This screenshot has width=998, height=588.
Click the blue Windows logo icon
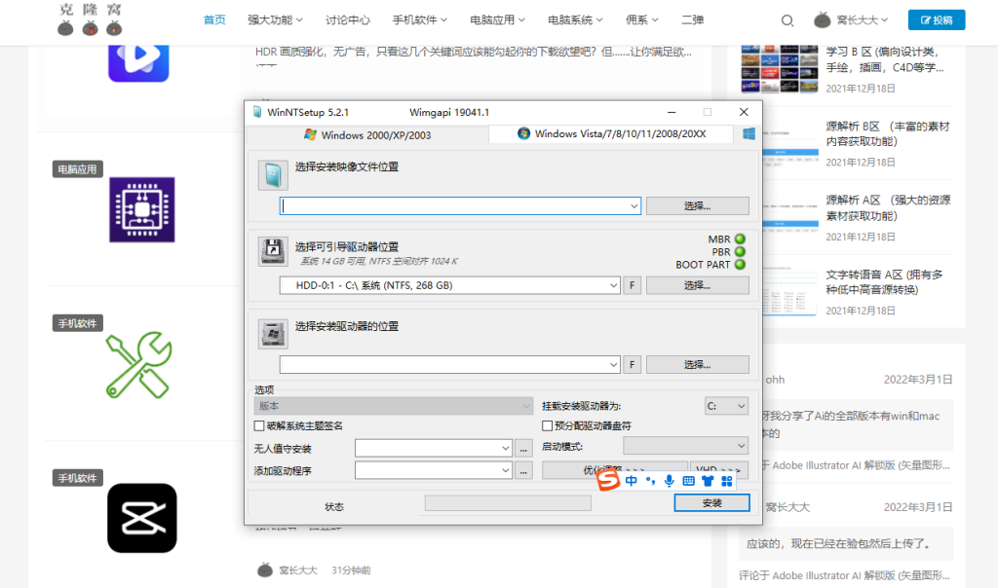(748, 133)
